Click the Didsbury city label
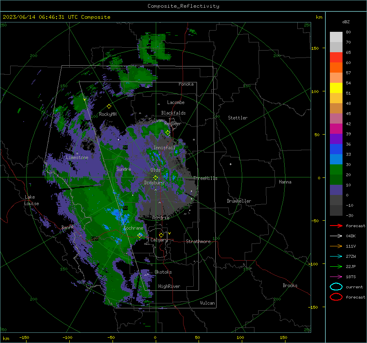Viewport: 367px width, 343px height. 154,183
